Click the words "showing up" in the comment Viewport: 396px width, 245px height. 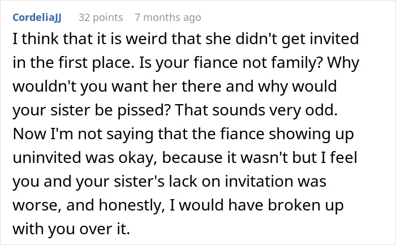click(311, 134)
